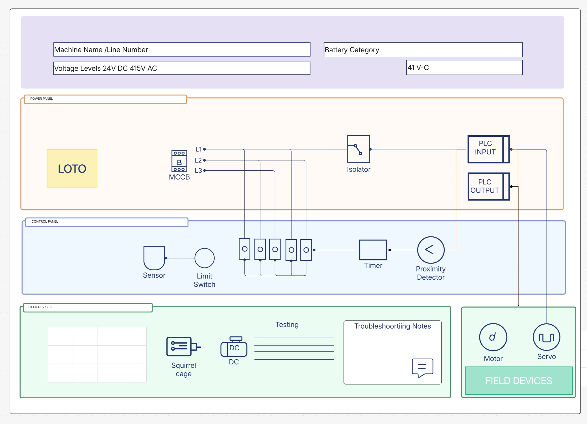
Task: Select the Proximity Detector circle icon
Action: coord(431,250)
